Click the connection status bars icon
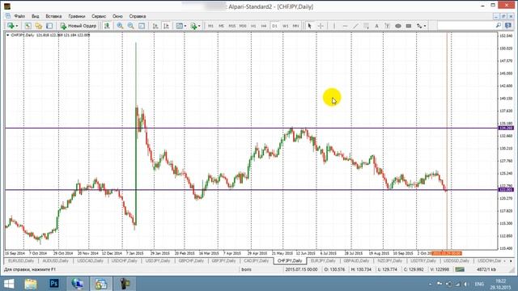Screen dimensions: 518x291 (x=460, y=269)
